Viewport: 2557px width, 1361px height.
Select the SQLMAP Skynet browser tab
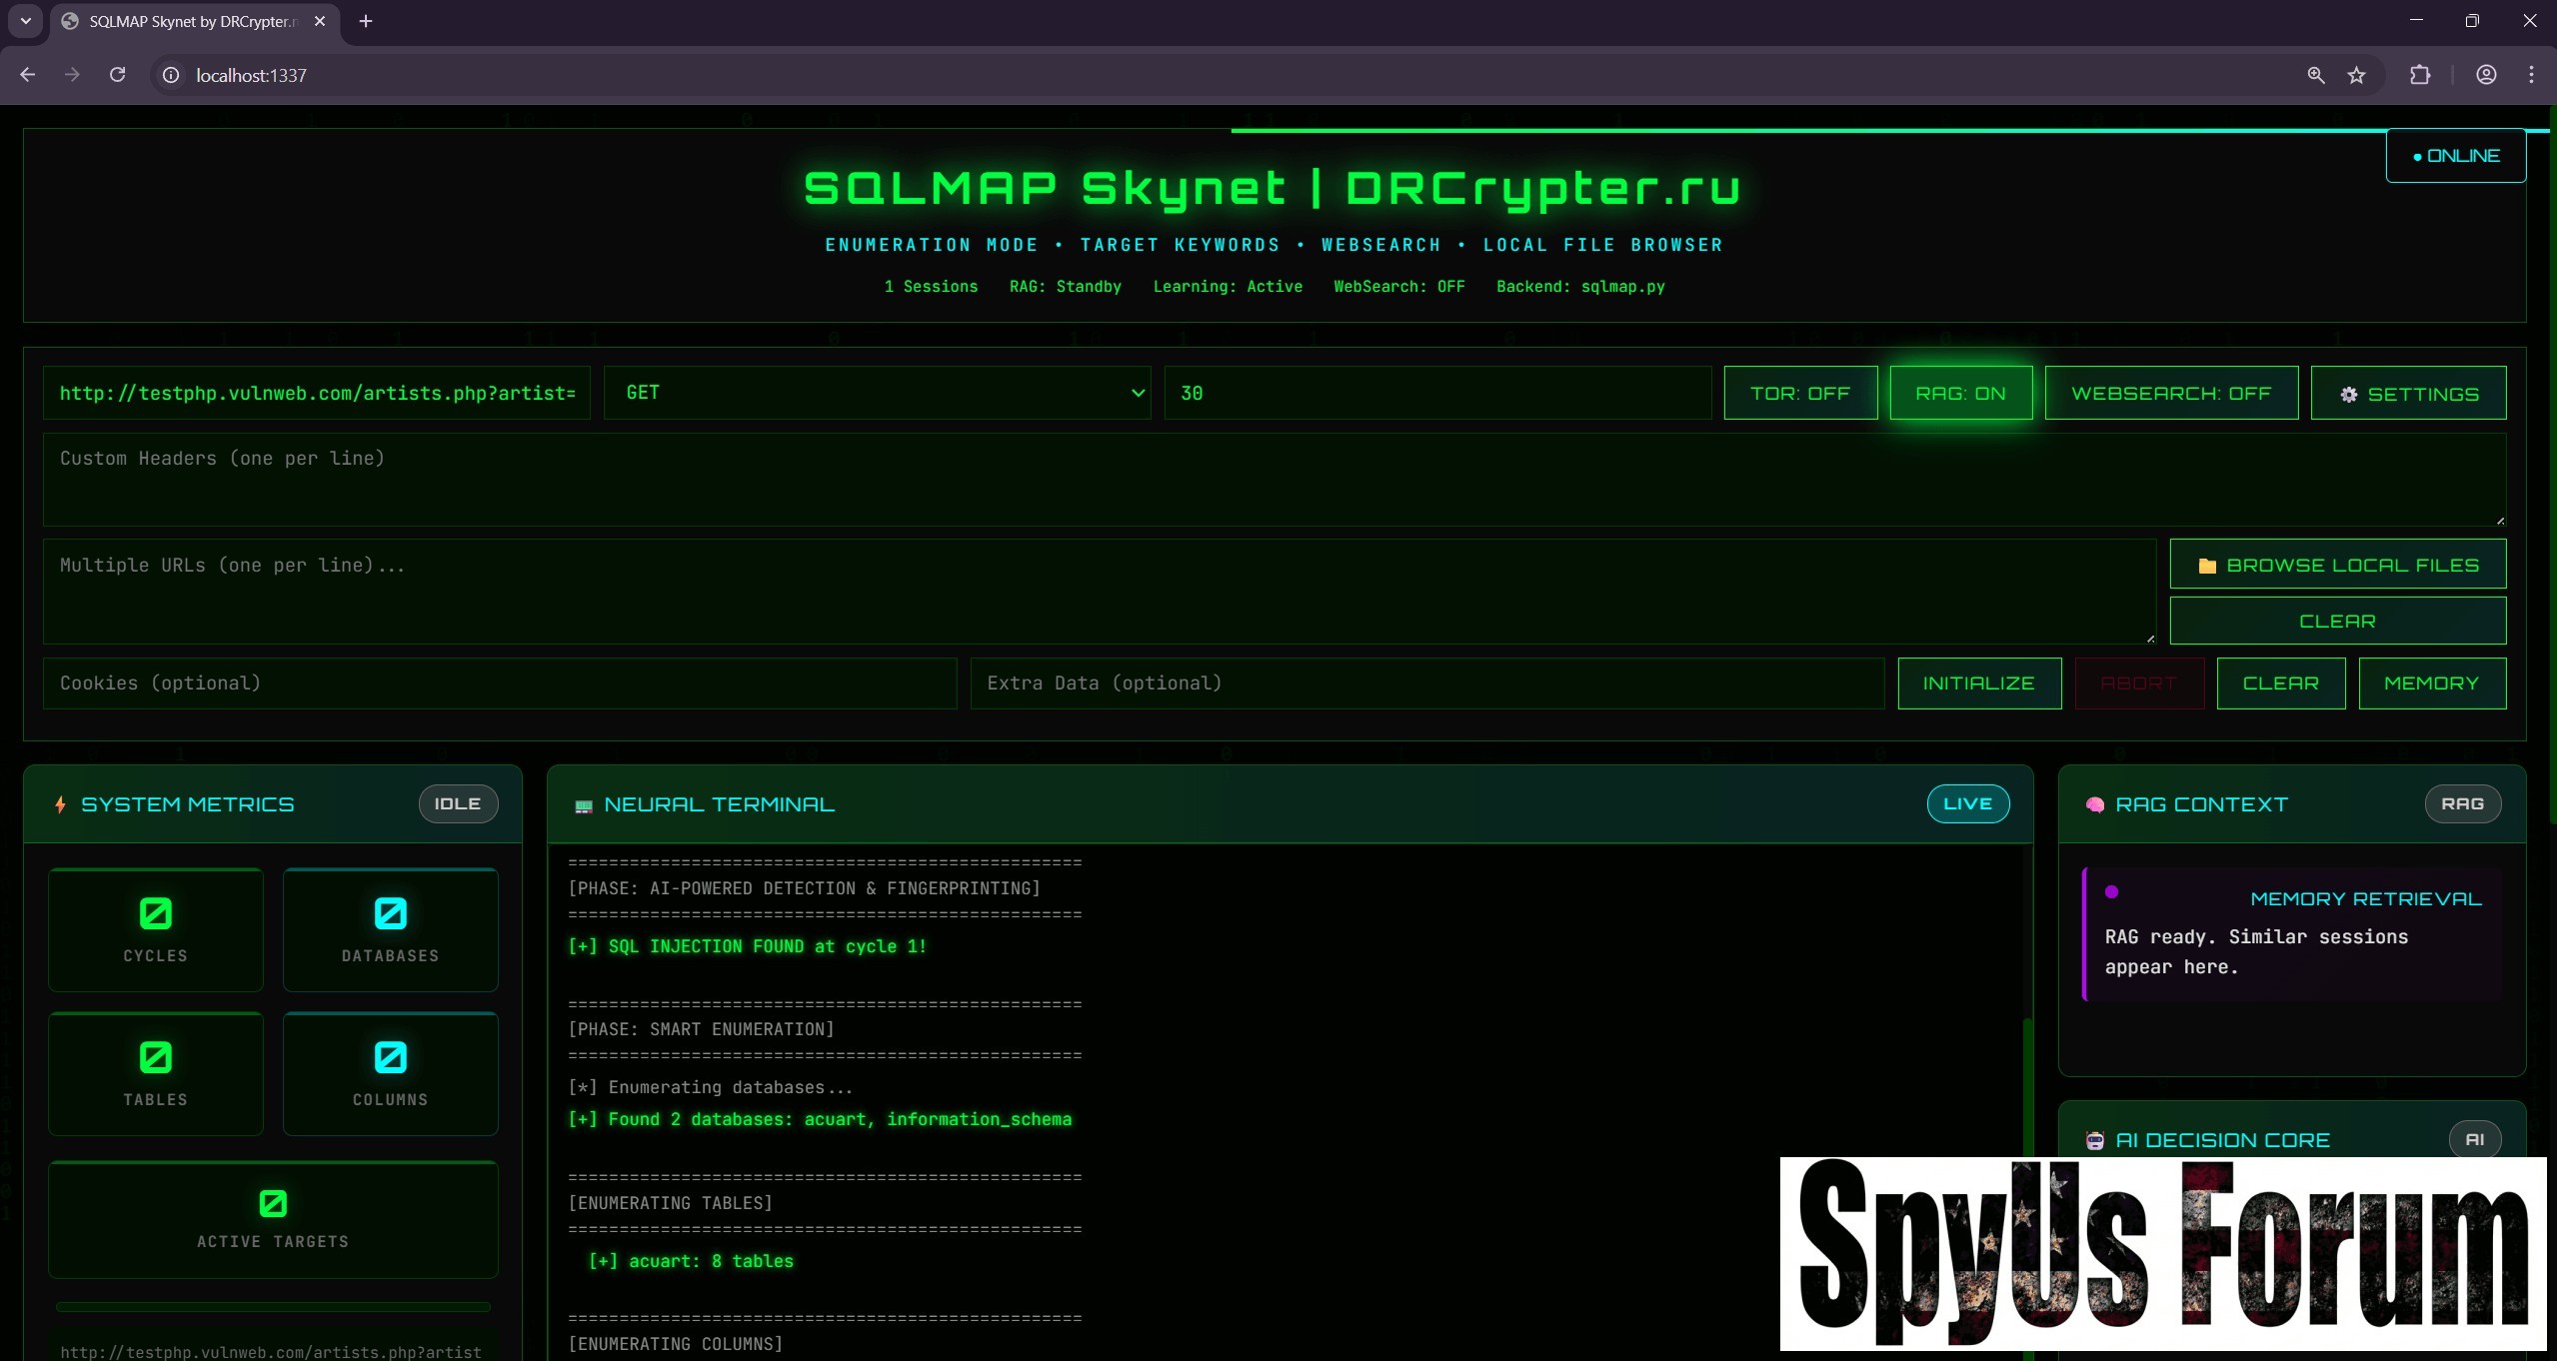(192, 21)
